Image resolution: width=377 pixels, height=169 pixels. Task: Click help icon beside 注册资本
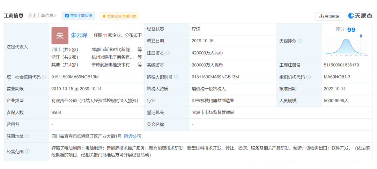point(168,53)
